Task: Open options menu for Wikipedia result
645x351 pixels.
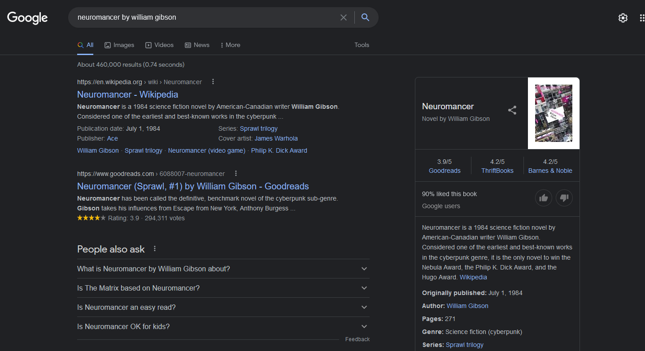Action: pos(213,81)
